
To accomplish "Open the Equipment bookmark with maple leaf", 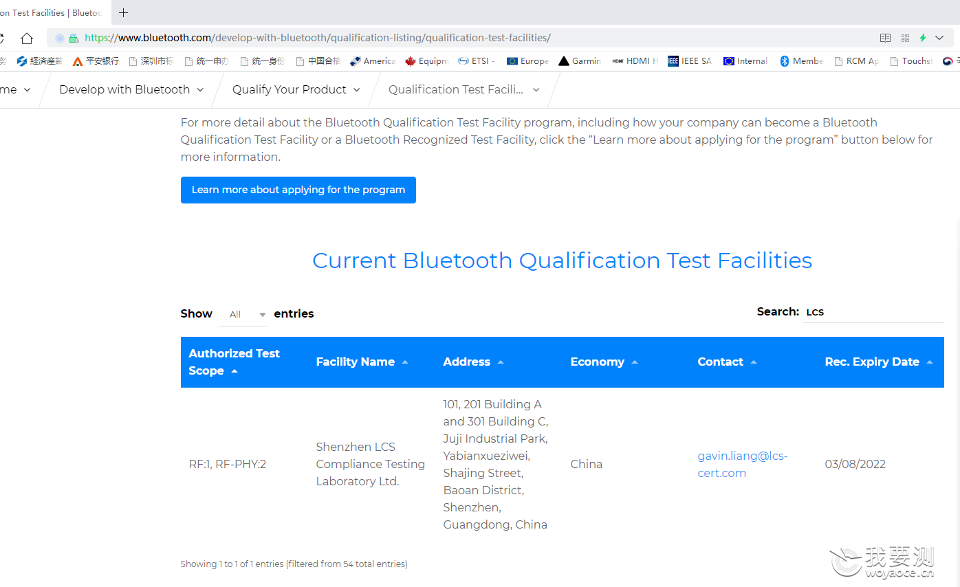I will [426, 61].
